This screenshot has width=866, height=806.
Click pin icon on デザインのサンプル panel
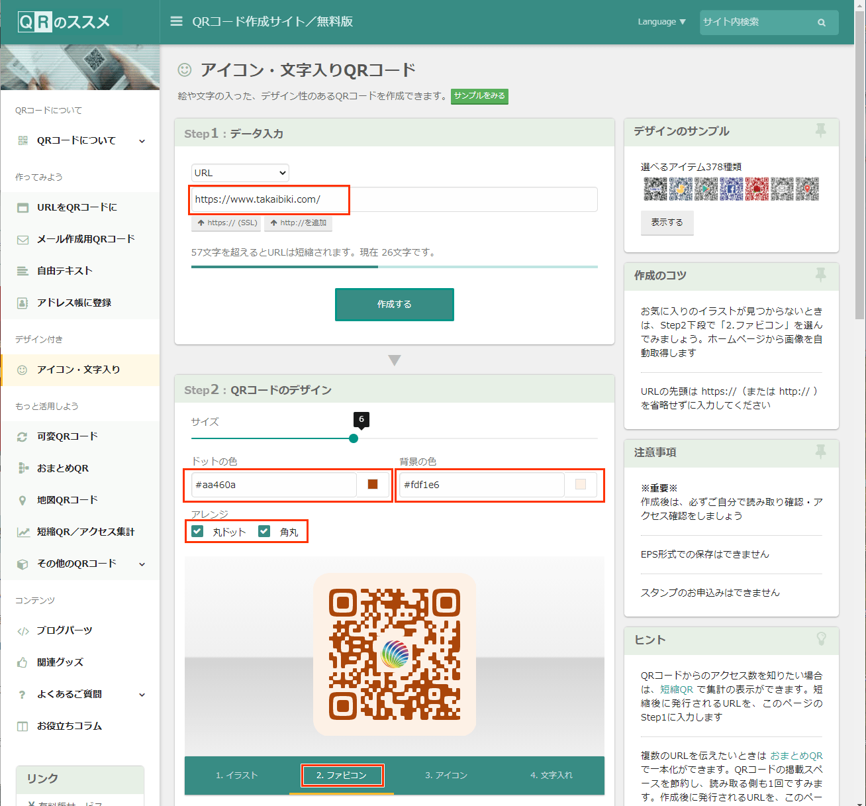pos(820,130)
